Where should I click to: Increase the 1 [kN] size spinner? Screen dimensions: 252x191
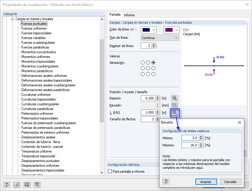(x=158, y=111)
